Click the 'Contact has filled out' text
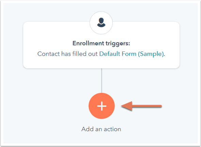This screenshot has width=201, height=147. pyautogui.click(x=67, y=54)
